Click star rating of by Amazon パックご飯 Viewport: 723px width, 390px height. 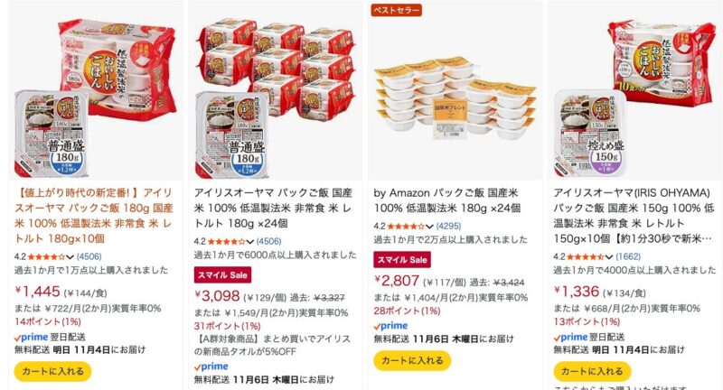[406, 226]
